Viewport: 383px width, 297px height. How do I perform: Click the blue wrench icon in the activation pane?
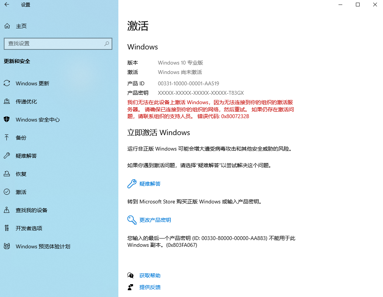pyautogui.click(x=132, y=184)
